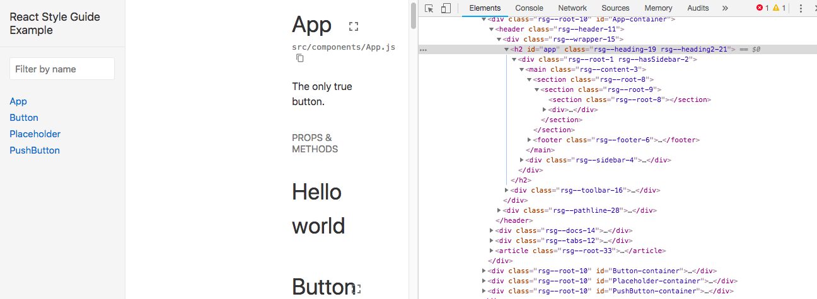The image size is (817, 299).
Task: Expand the div rsg--docs-14 node
Action: (492, 230)
